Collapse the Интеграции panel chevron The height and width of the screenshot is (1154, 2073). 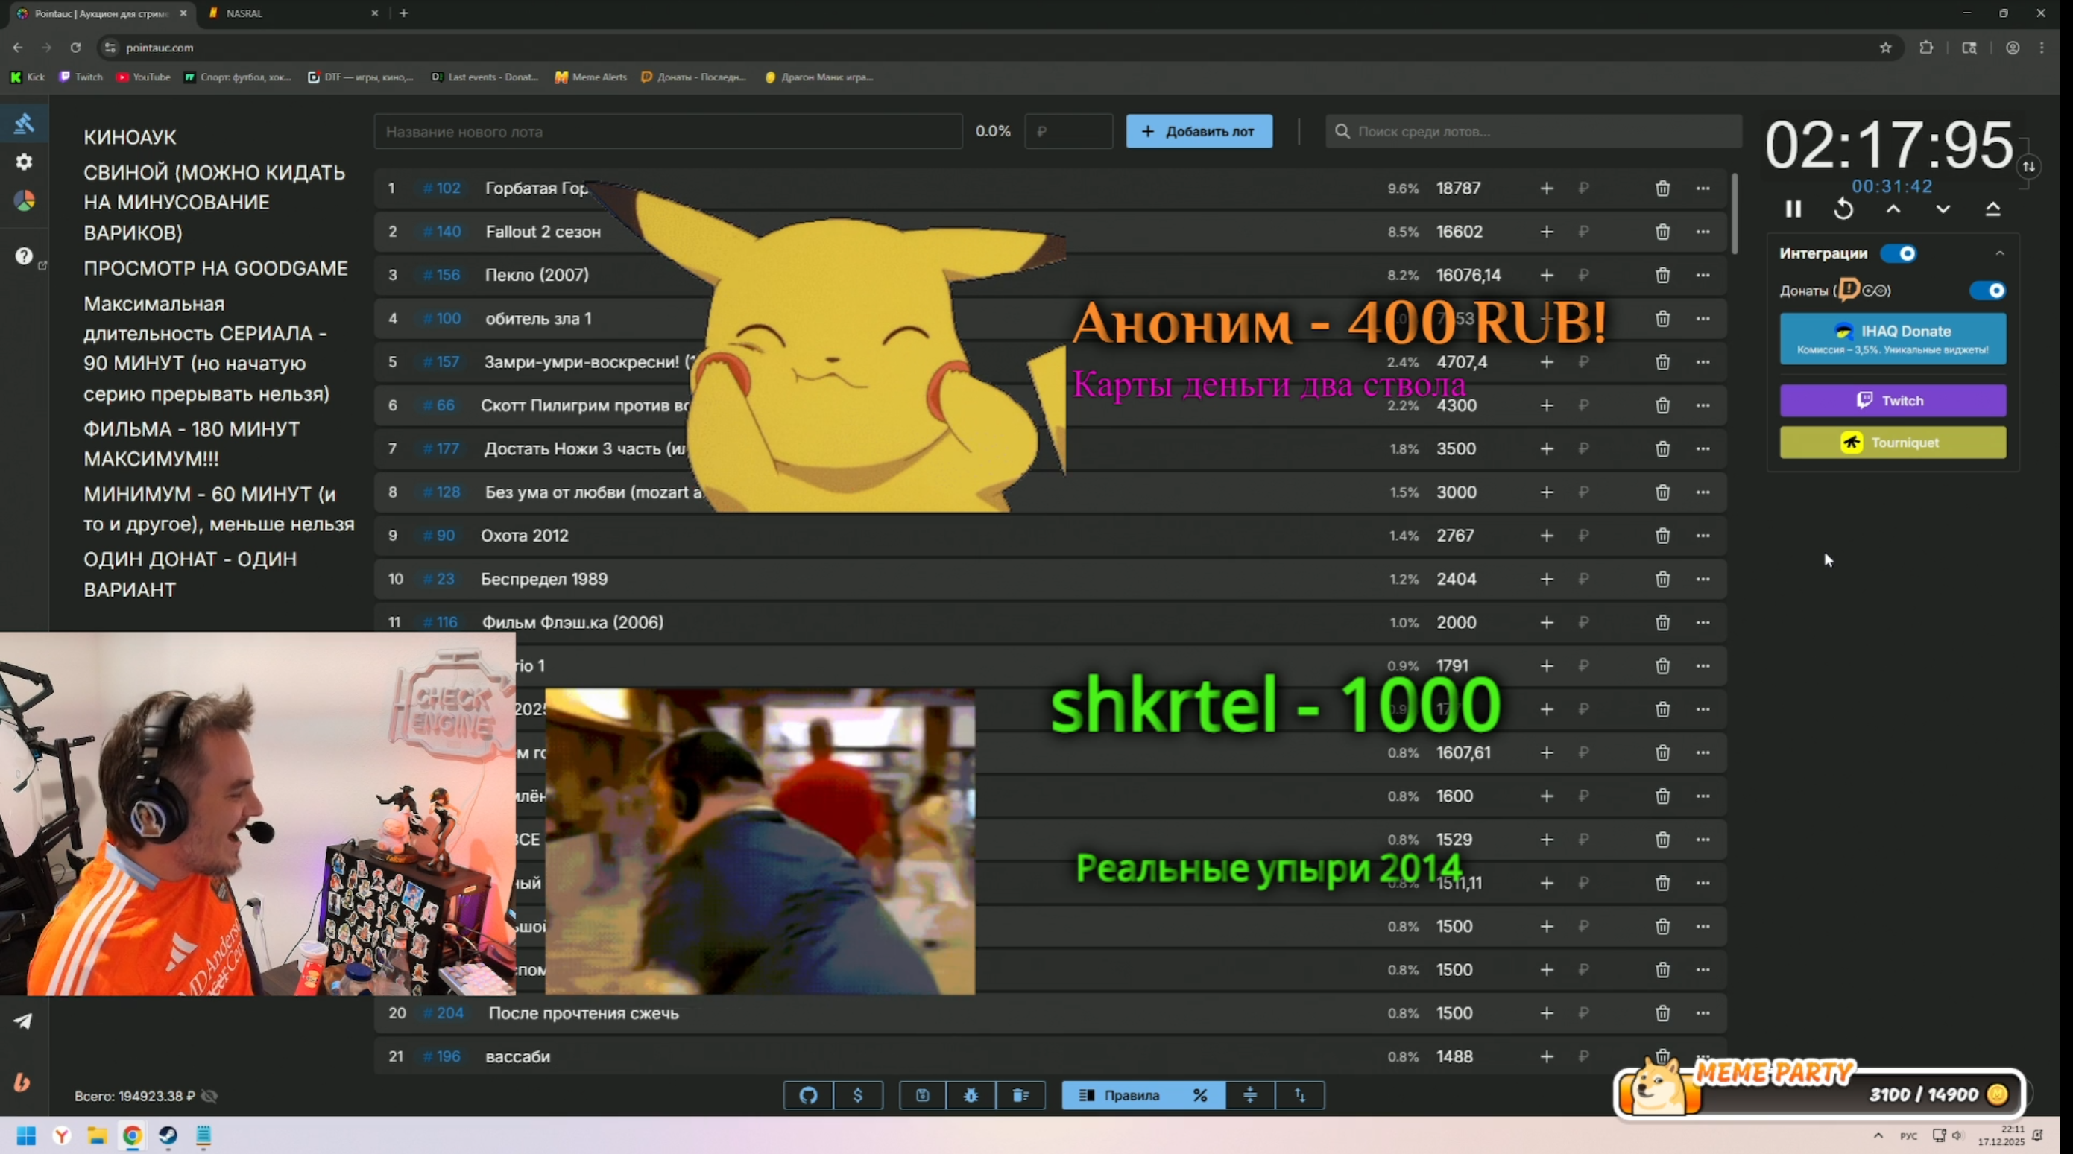tap(2000, 253)
